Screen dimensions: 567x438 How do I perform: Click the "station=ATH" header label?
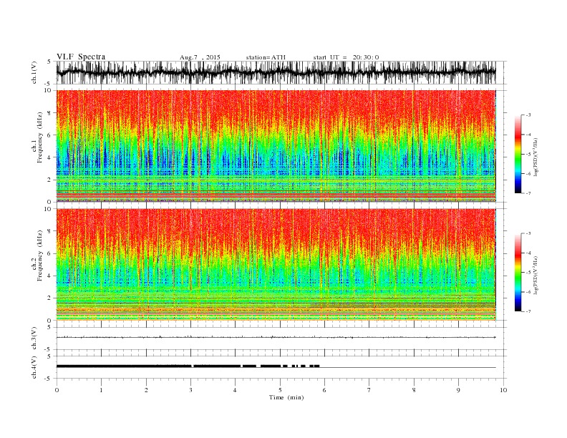(266, 57)
